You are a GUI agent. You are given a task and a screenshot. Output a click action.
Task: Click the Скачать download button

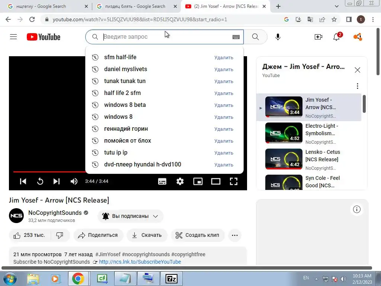[147, 235]
